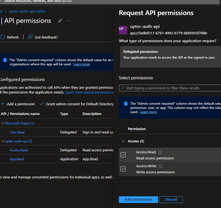Uncheck the Access.Write permission checkbox
221x208 pixels.
point(123,169)
